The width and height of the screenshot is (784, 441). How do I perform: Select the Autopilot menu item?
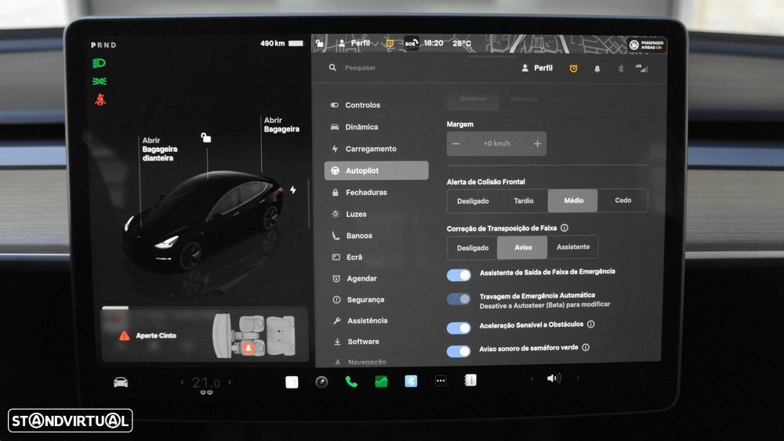(376, 170)
